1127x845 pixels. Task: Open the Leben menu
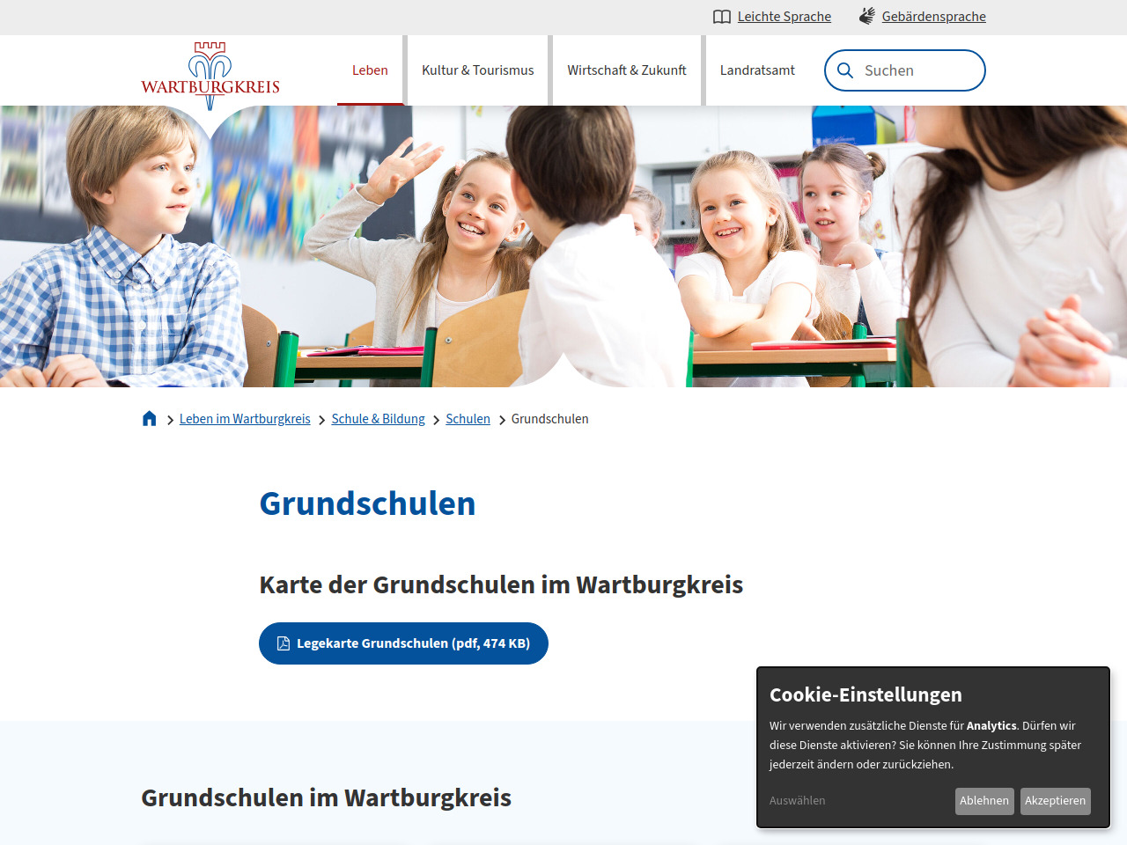coord(370,70)
